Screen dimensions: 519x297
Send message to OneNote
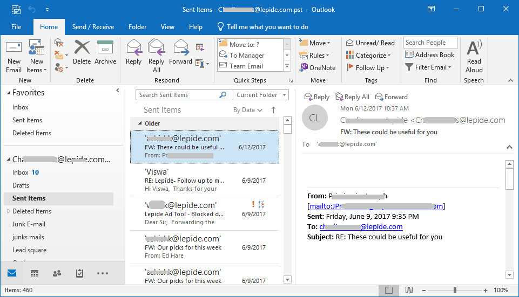(318, 68)
